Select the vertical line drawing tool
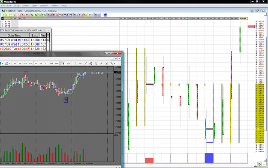This screenshot has width=268, height=168. pos(75,63)
